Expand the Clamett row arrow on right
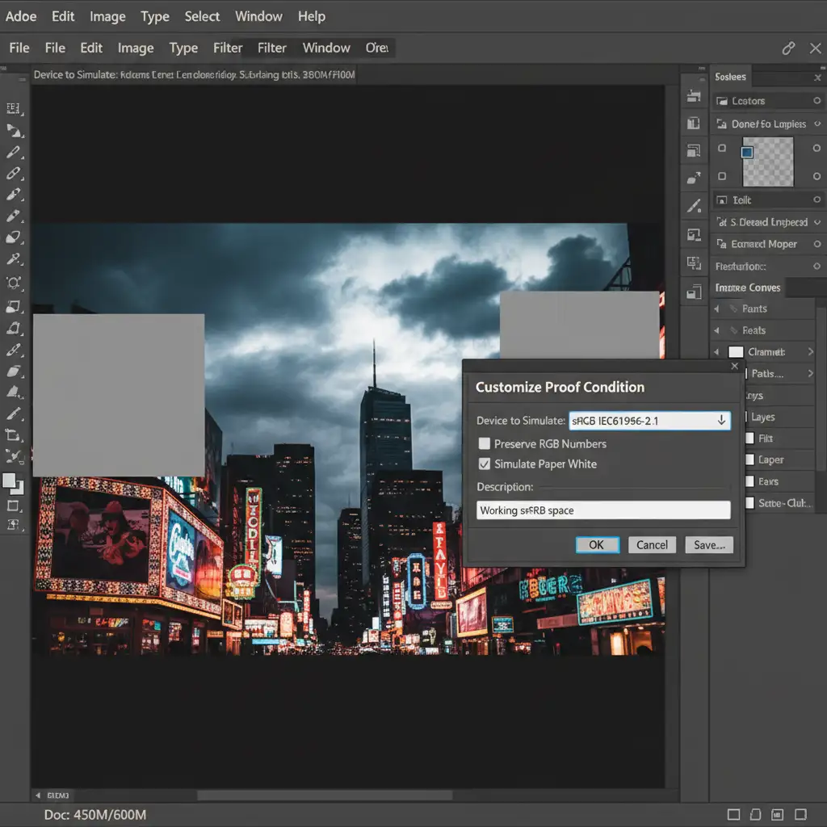This screenshot has height=827, width=827. click(x=810, y=352)
